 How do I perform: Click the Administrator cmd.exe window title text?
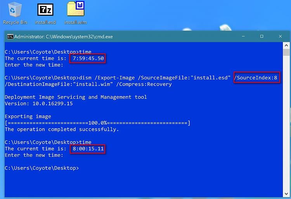pyautogui.click(x=64, y=37)
